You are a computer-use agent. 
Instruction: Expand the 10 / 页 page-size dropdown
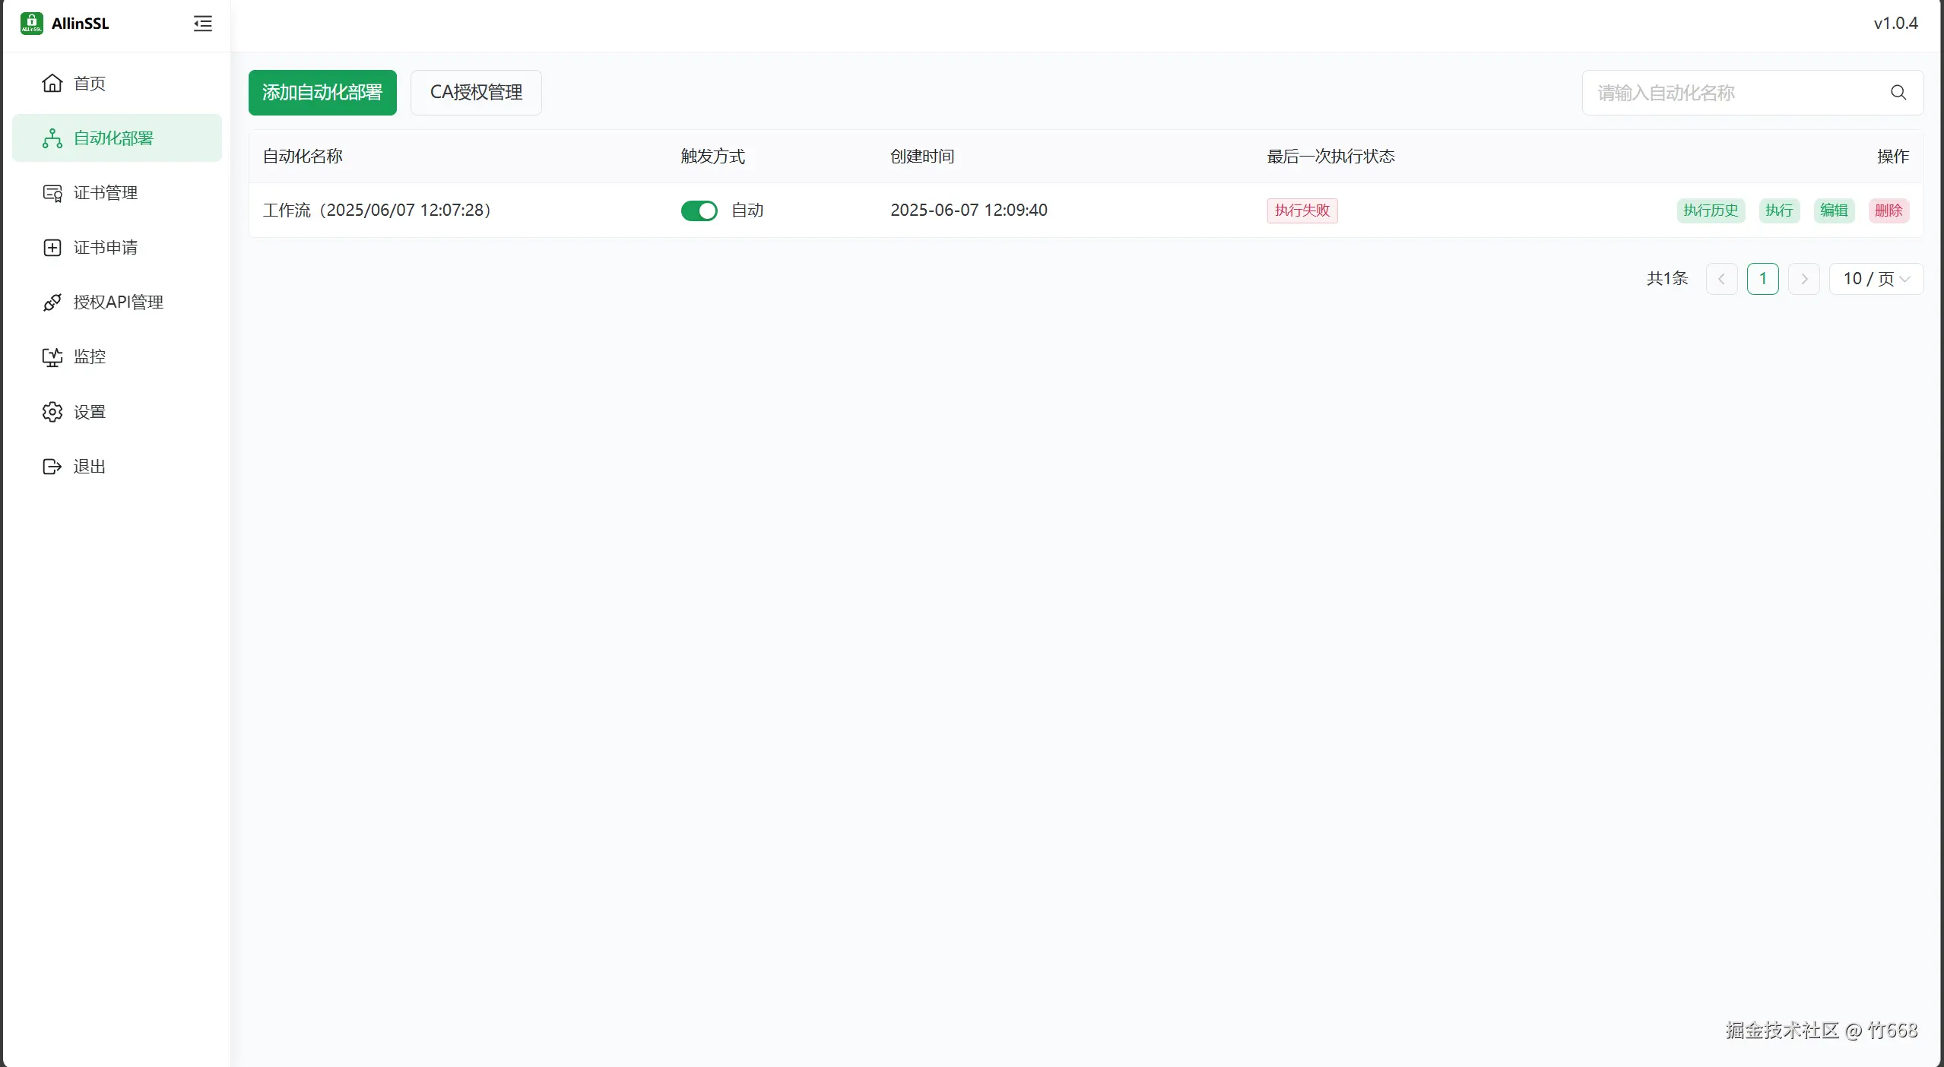pyautogui.click(x=1876, y=279)
